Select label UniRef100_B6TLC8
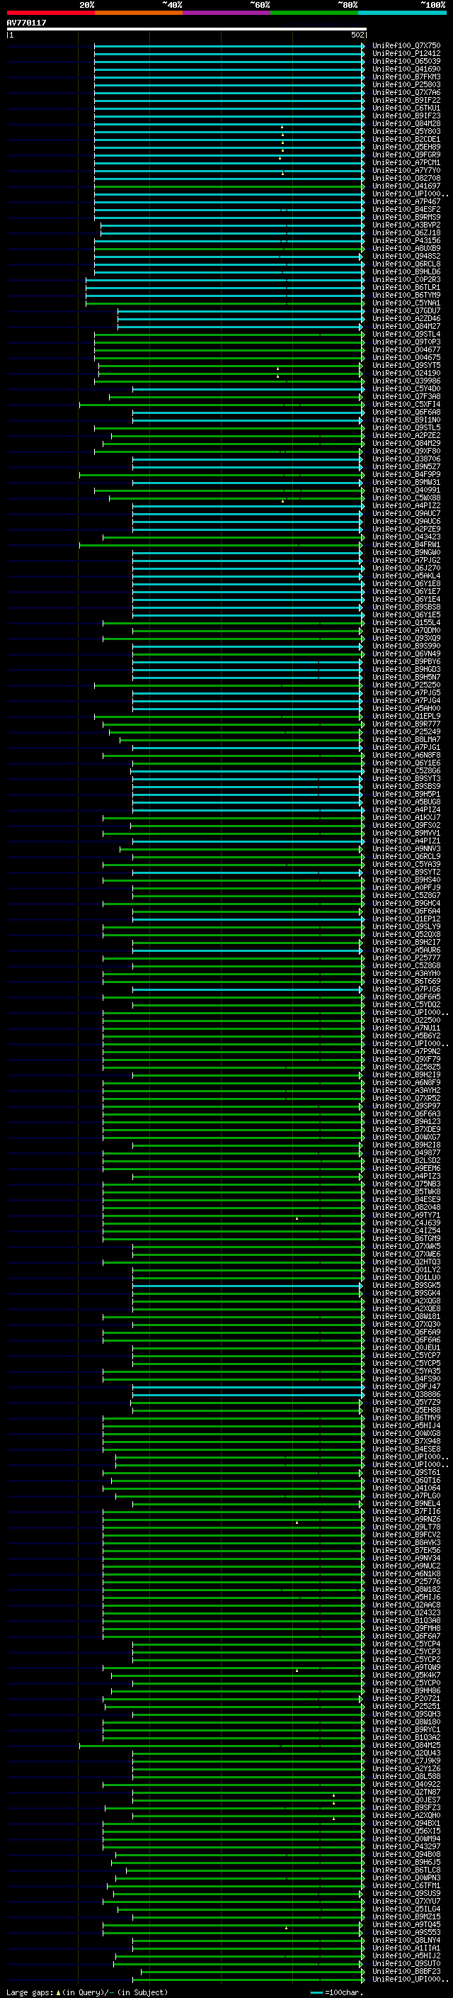Viewport: 453px width, 1998px height. click(406, 1870)
